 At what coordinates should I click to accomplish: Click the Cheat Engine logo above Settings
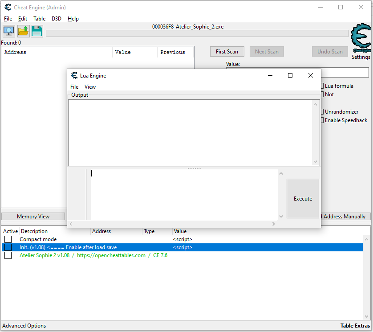(361, 38)
